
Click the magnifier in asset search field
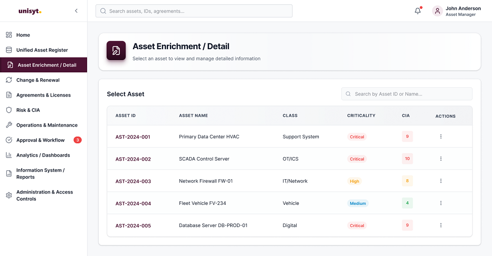click(348, 94)
